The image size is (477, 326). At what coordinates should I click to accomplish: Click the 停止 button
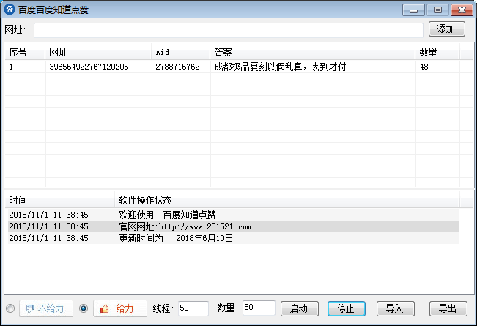[x=346, y=309]
